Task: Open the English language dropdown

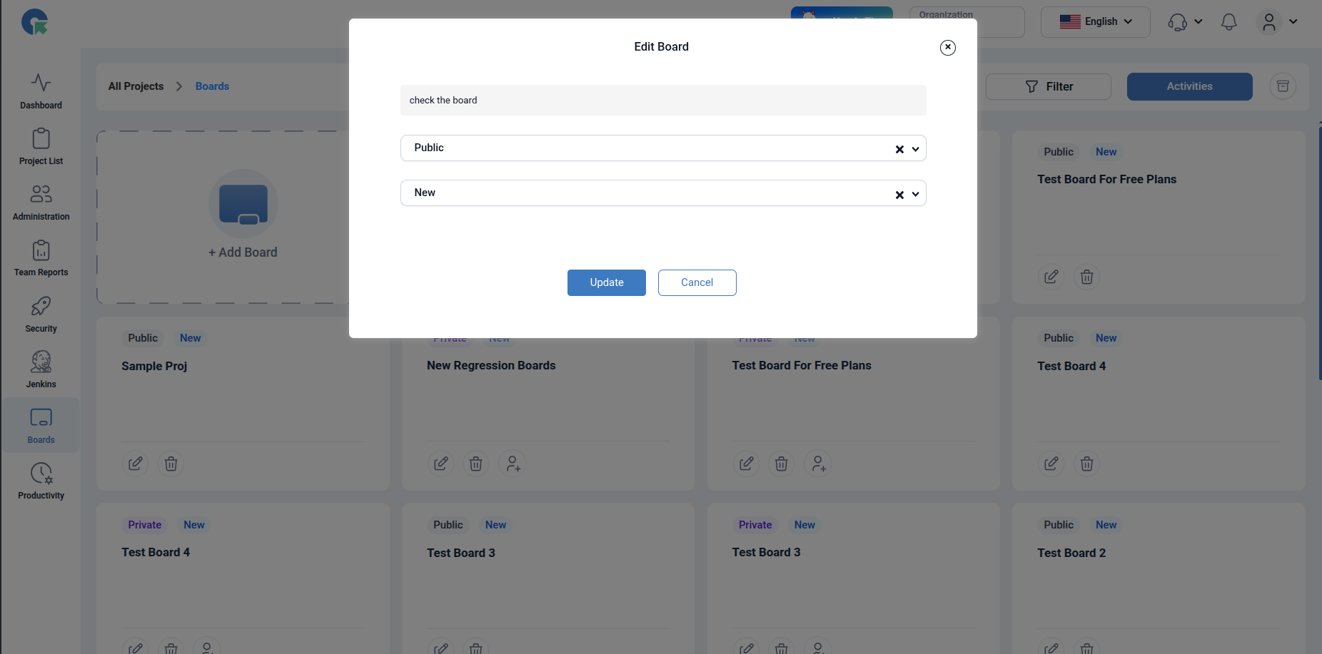Action: (1095, 22)
